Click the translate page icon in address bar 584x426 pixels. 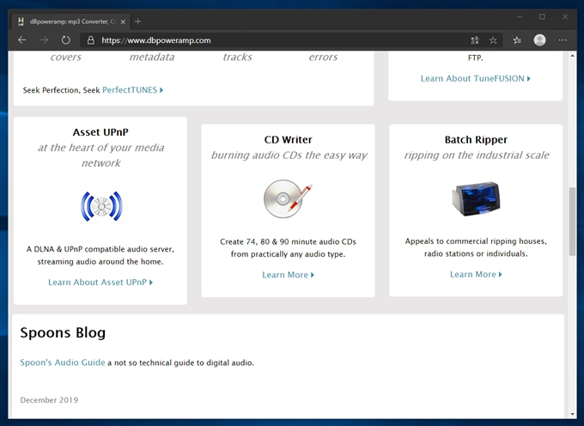click(x=475, y=40)
